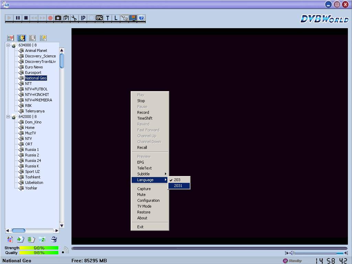Click the channel list down scroll arrow
352x264 pixels.
pyautogui.click(x=62, y=225)
